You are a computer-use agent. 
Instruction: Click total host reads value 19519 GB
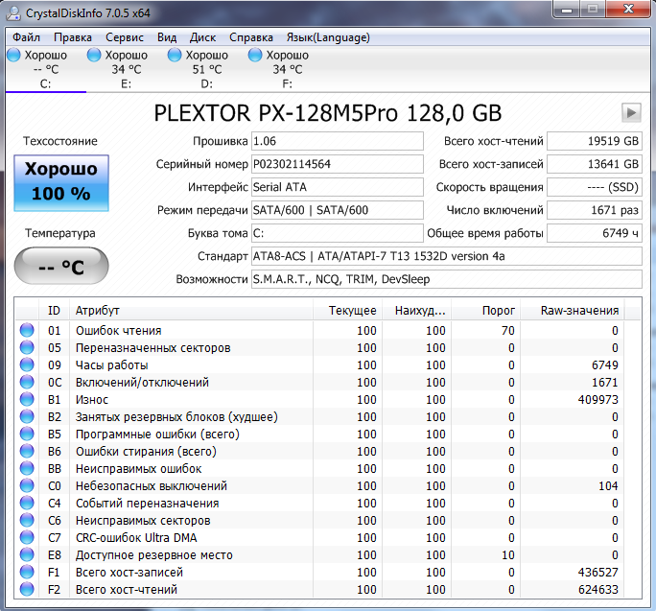point(595,141)
